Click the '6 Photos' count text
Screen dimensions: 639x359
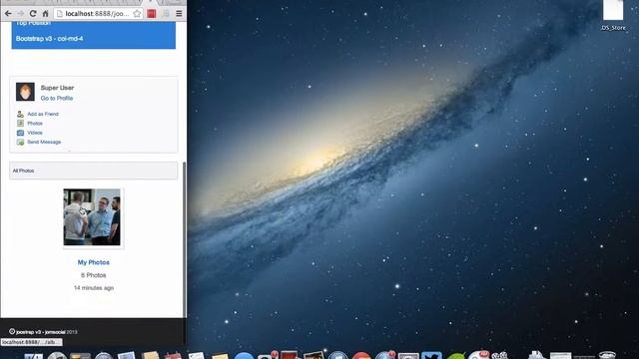93,275
